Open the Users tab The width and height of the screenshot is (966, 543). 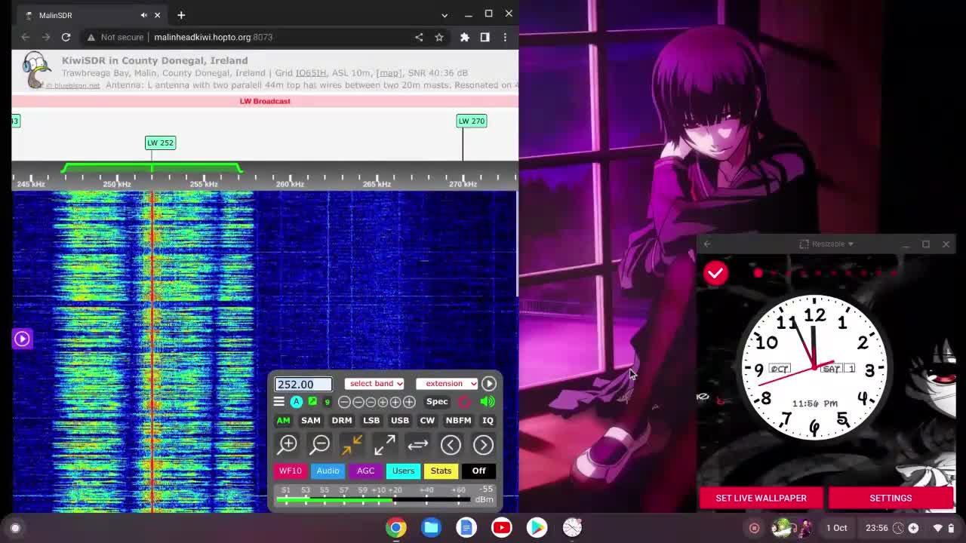tap(403, 471)
